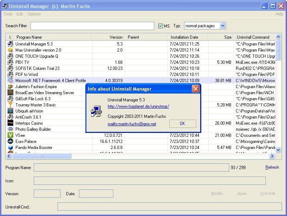This screenshot has width=287, height=216.
Task: Click the Pando Media Booster icon
Action: click(10, 148)
